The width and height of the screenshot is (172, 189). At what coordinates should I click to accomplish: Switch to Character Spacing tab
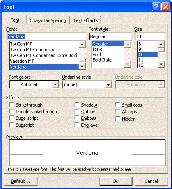(48, 20)
